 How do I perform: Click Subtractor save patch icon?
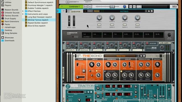click(91, 92)
